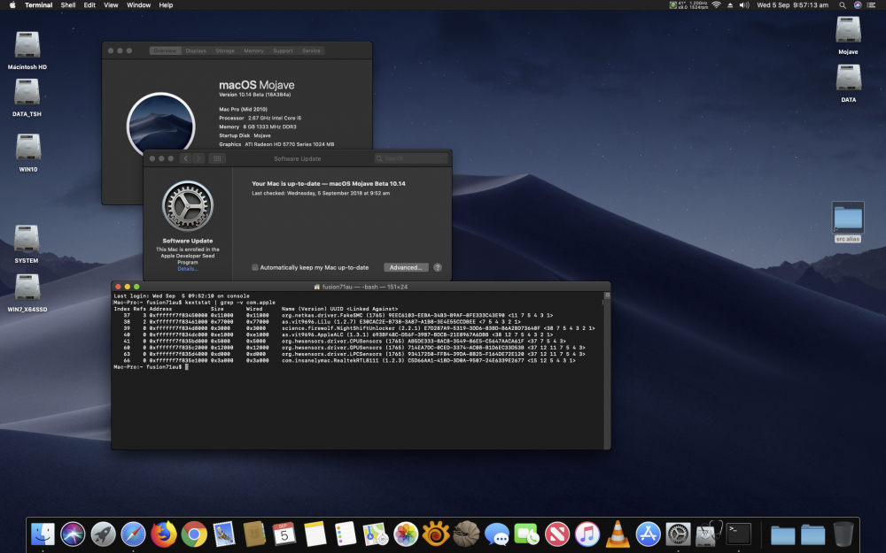Screen dimensions: 886x553
Task: Select Overview tab in About This Mac
Action: pos(165,50)
